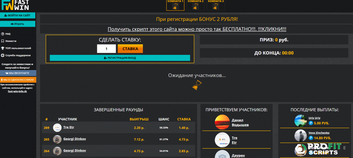Open ТОП пользователей ranking

point(18,48)
